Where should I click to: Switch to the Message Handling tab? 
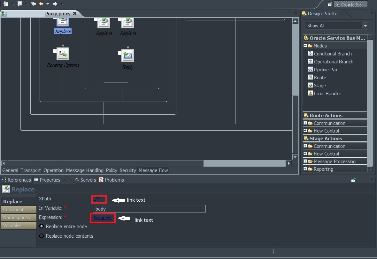(85, 170)
